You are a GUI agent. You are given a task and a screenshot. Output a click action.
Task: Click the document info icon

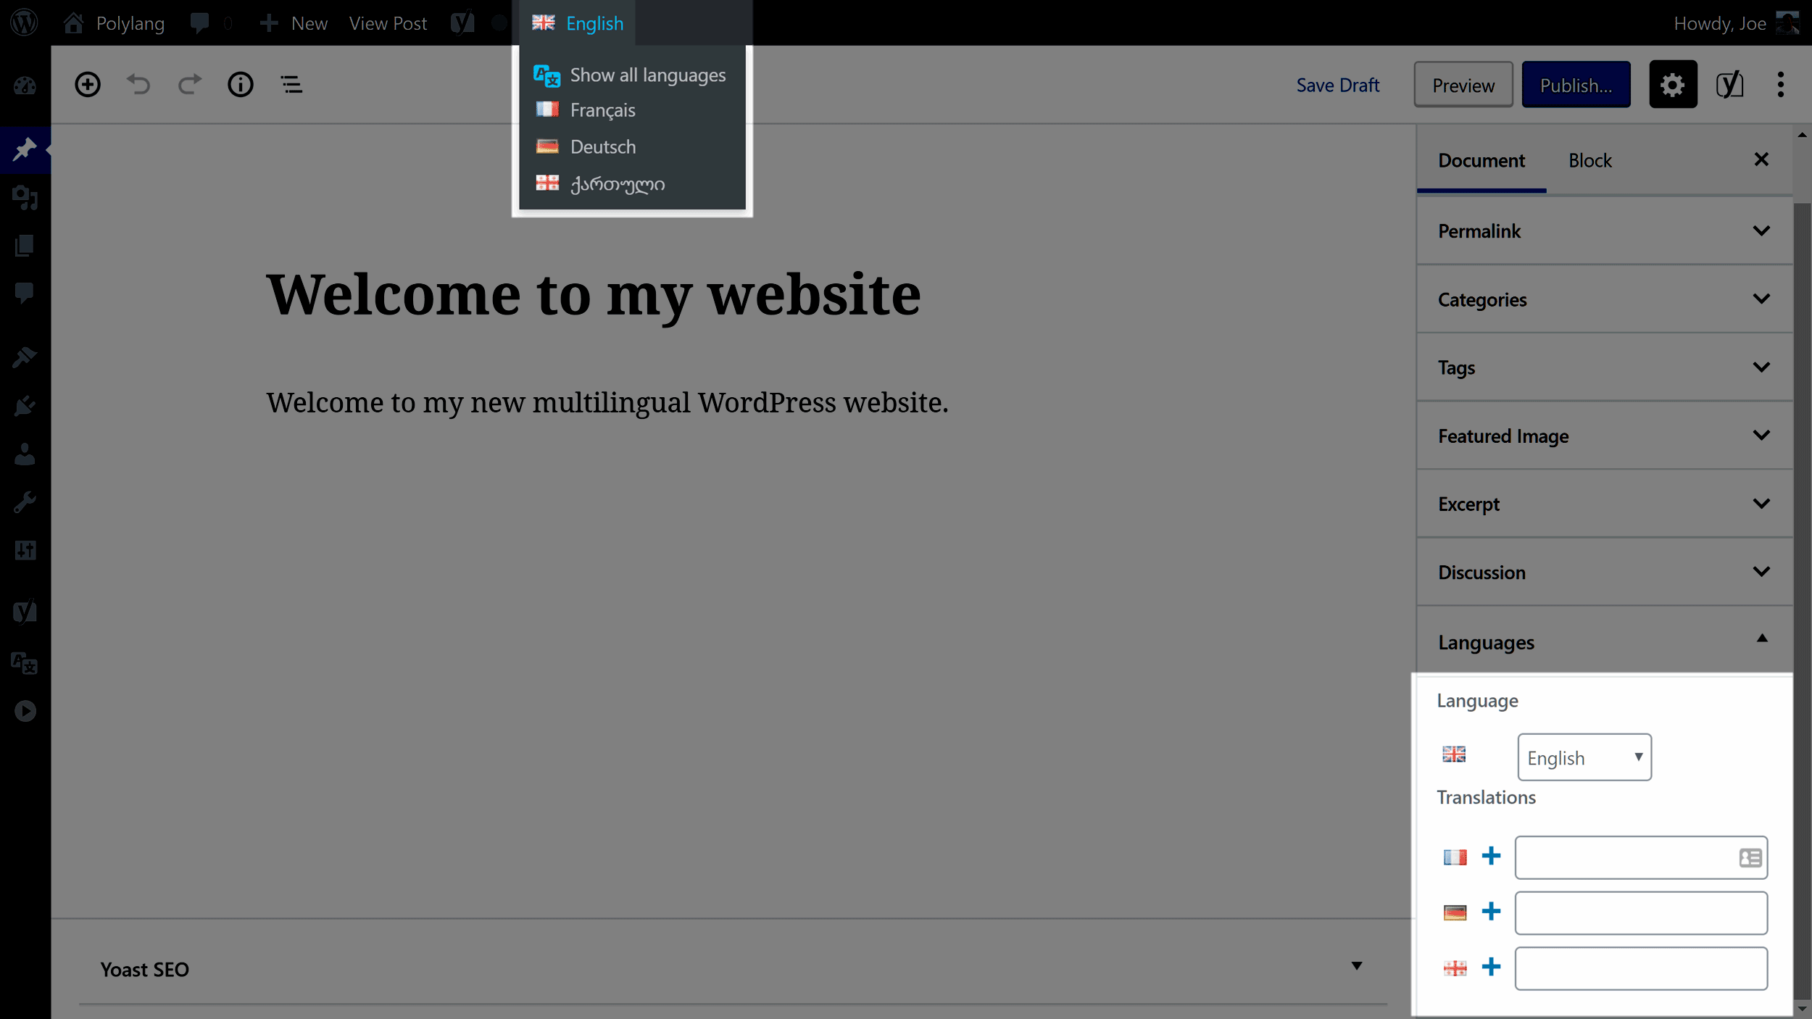(241, 85)
